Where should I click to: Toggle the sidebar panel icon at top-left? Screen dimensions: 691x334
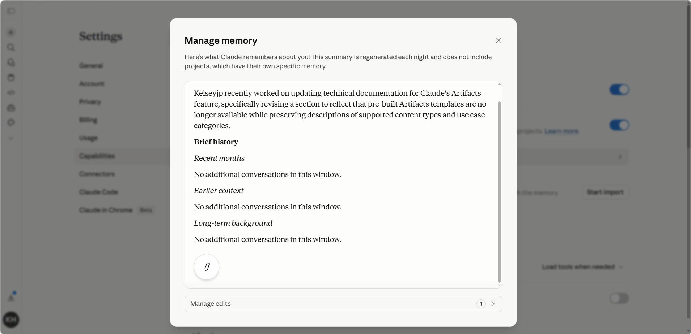pyautogui.click(x=11, y=11)
